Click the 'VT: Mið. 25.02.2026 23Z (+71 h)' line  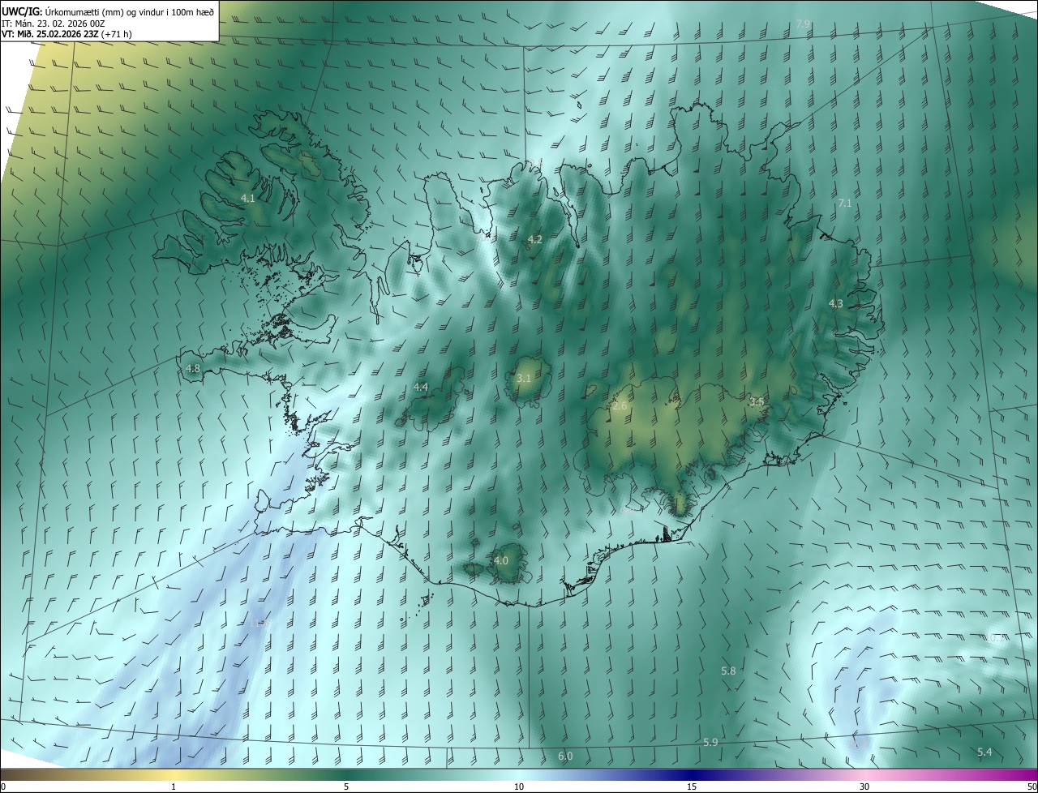point(67,34)
